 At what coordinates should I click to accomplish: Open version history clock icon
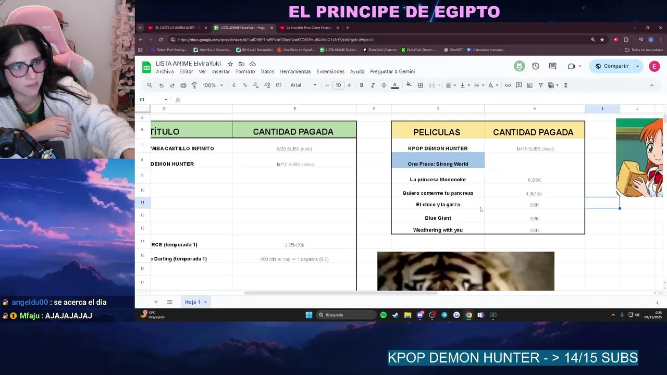pos(535,66)
